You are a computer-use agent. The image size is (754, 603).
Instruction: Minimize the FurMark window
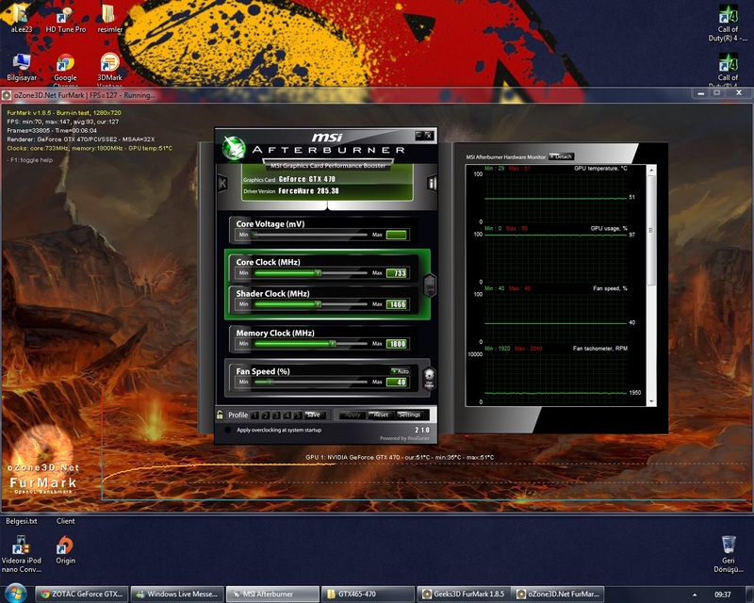point(701,93)
